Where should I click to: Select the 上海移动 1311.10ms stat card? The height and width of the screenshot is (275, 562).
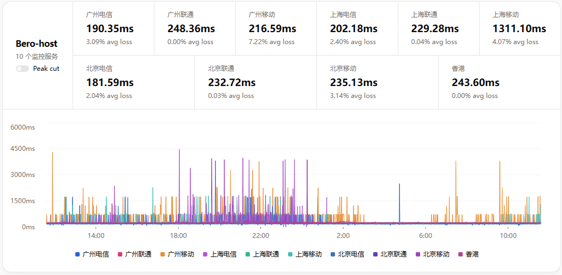[519, 28]
